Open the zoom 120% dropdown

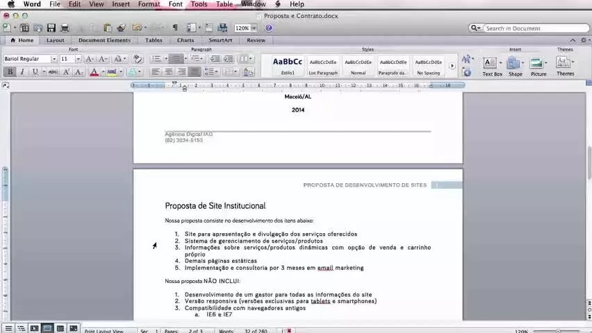[x=254, y=28]
